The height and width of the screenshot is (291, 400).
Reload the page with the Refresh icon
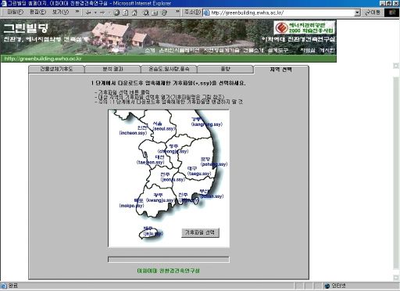(126, 13)
